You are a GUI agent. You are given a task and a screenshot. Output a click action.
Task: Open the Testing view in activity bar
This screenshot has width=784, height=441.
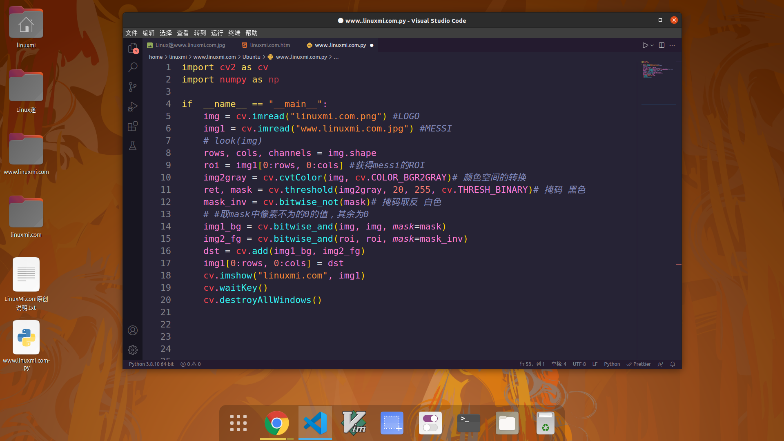coord(133,146)
